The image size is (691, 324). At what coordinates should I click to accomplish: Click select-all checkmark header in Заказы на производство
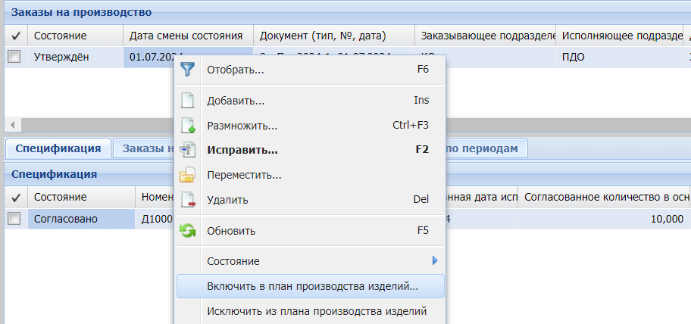click(x=14, y=36)
